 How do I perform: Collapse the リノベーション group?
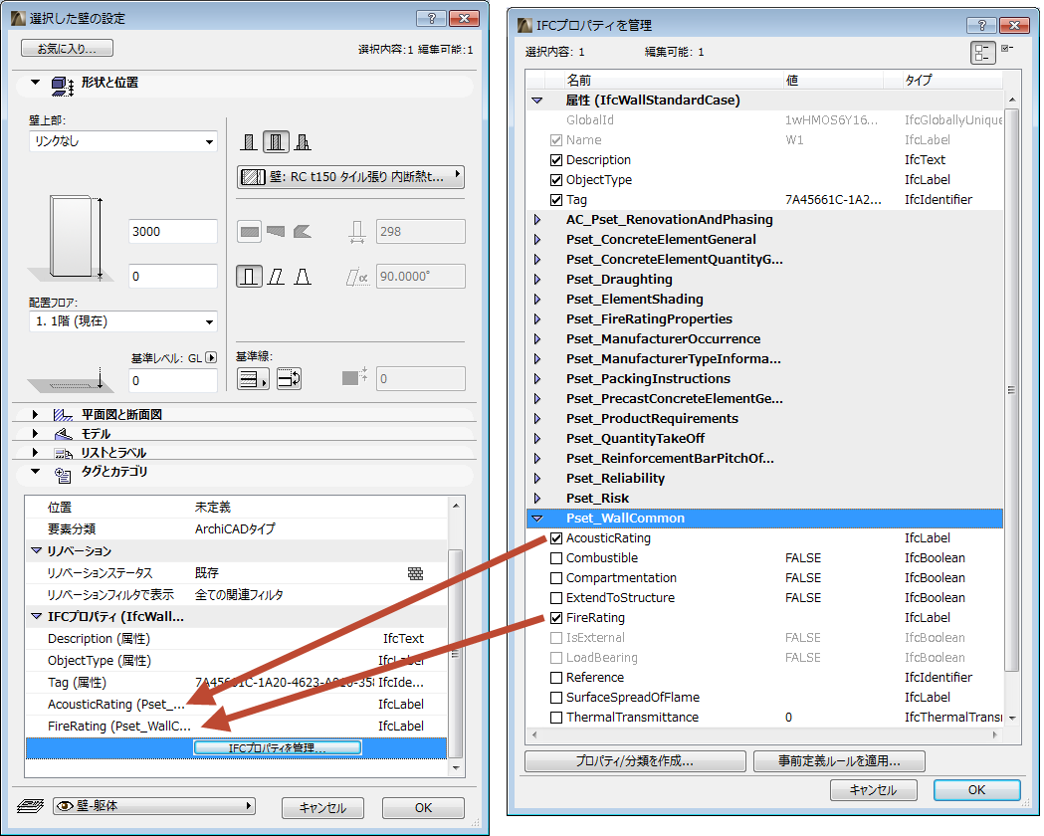pos(37,551)
